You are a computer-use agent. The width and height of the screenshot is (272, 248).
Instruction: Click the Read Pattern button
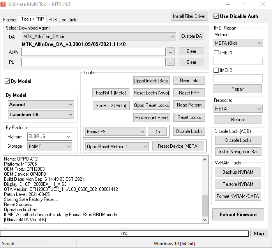pyautogui.click(x=189, y=105)
